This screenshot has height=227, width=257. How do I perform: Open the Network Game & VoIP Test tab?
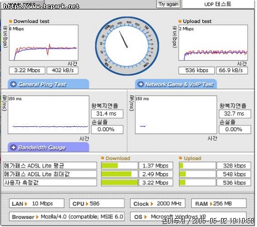coord(176,84)
